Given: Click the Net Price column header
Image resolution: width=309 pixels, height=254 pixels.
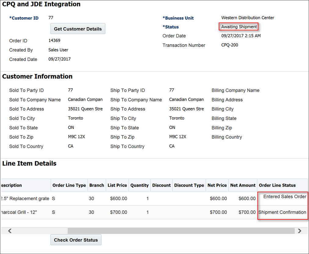Looking at the screenshot, I should tap(217, 185).
